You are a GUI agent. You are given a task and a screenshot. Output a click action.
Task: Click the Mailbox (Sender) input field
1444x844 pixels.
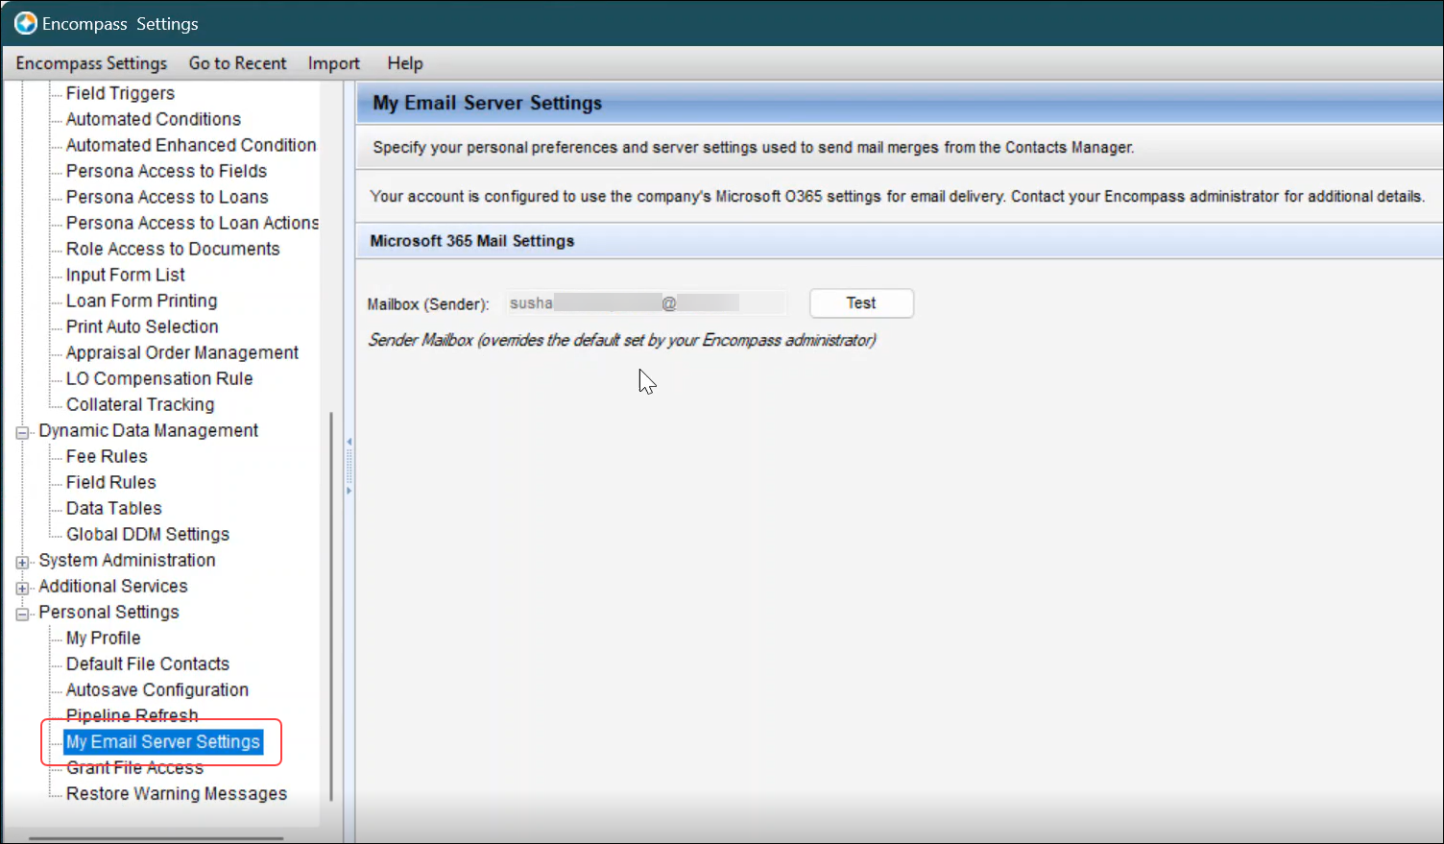(645, 303)
